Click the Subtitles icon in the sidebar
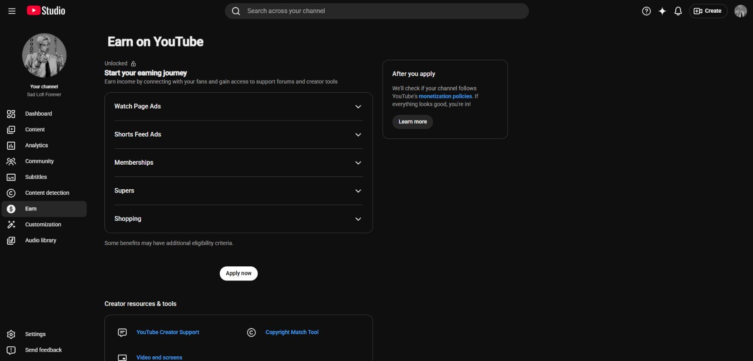 11,177
